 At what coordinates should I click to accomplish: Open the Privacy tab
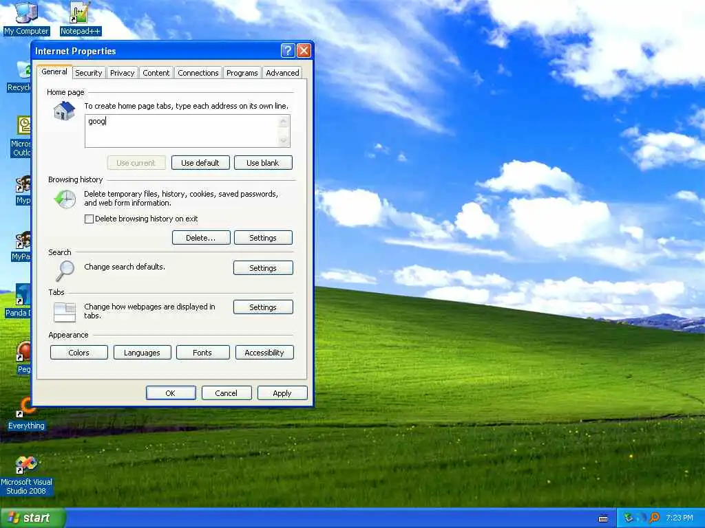123,73
